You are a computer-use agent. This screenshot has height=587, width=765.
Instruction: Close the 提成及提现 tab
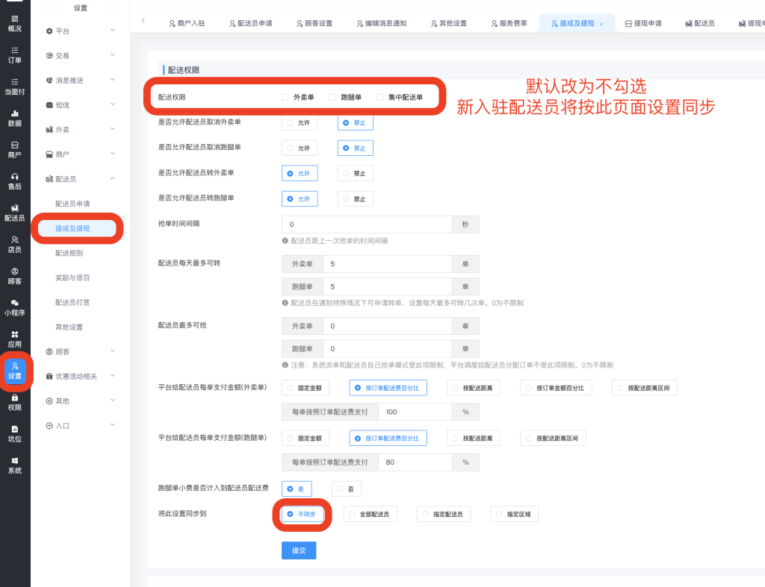601,24
